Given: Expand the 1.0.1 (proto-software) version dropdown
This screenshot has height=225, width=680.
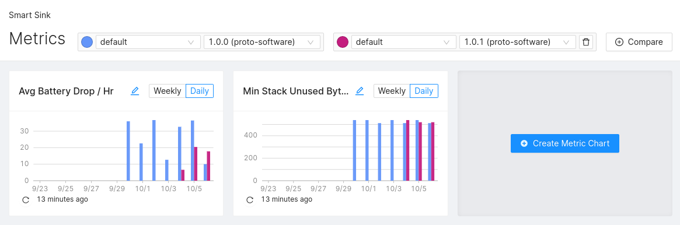Looking at the screenshot, I should [x=517, y=42].
